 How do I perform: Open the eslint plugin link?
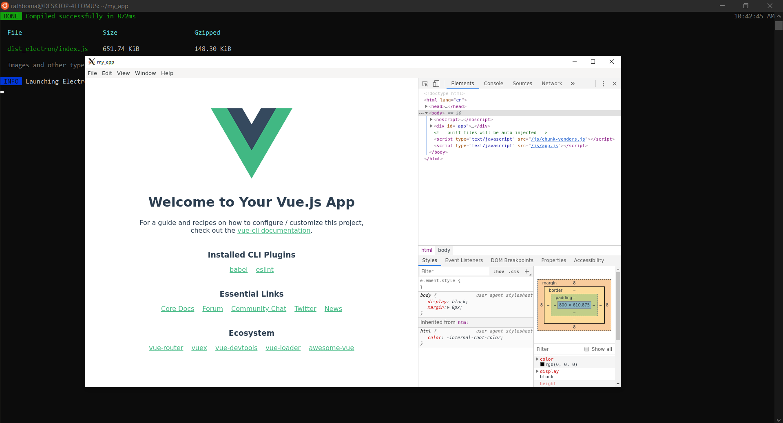pyautogui.click(x=265, y=270)
